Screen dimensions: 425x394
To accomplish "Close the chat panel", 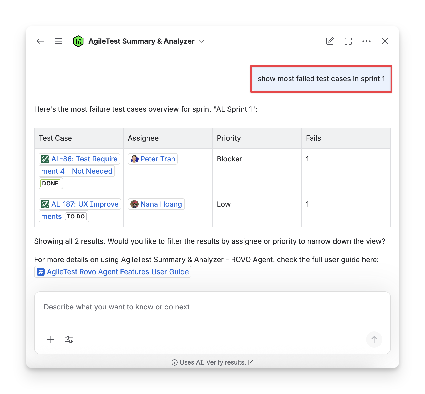I will (385, 41).
